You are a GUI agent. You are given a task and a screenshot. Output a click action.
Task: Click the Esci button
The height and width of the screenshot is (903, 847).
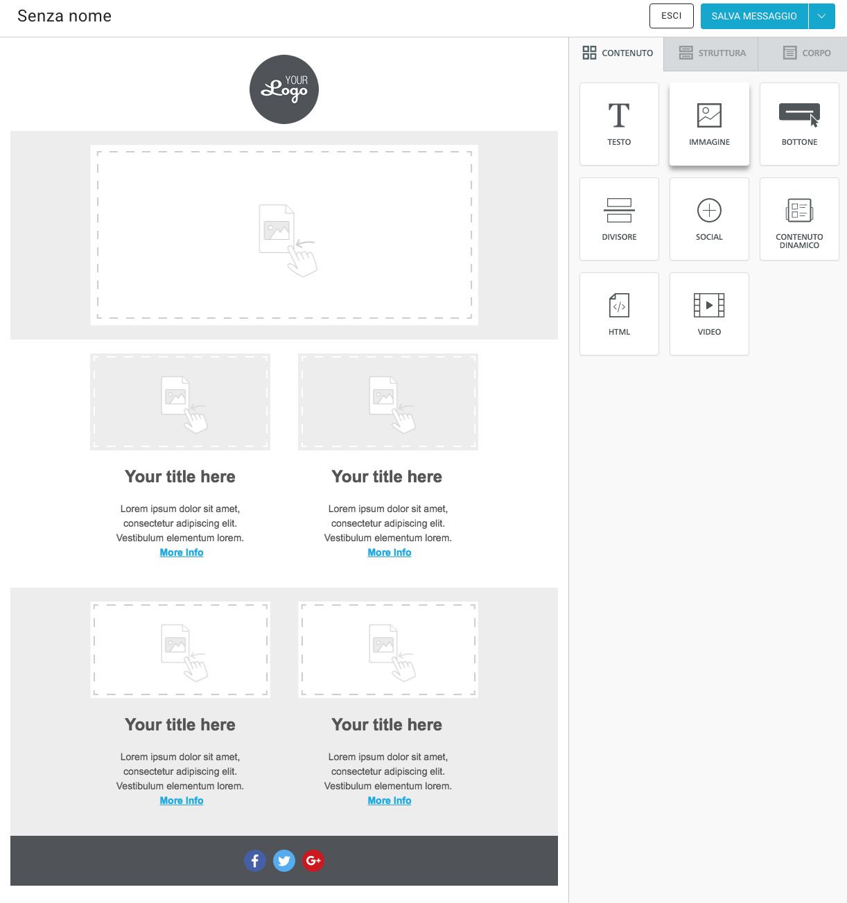point(672,16)
